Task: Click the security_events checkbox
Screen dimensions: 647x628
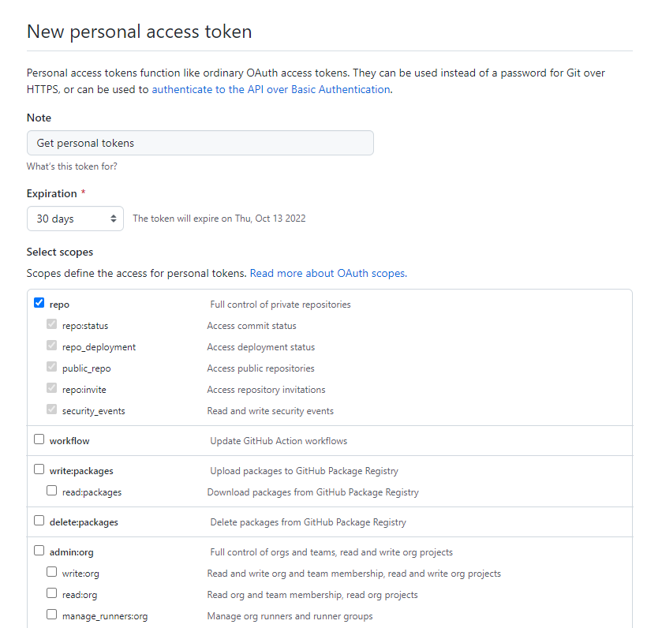Action: click(x=52, y=409)
